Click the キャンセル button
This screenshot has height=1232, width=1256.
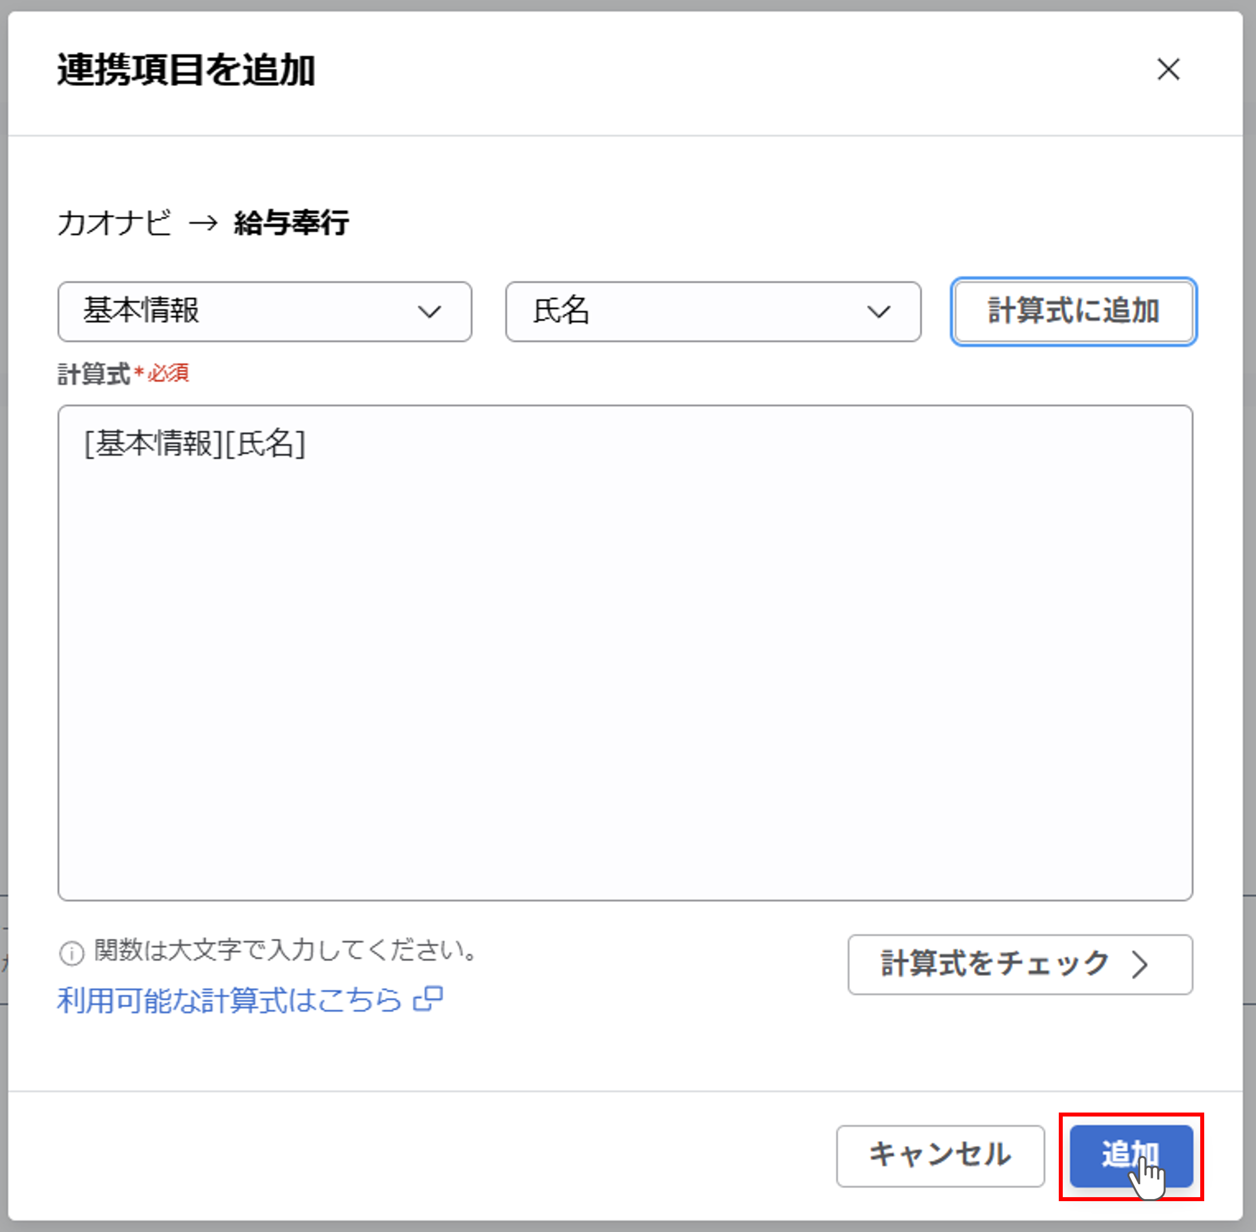coord(940,1156)
